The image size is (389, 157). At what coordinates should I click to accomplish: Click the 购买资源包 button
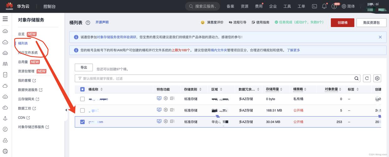click(x=372, y=23)
